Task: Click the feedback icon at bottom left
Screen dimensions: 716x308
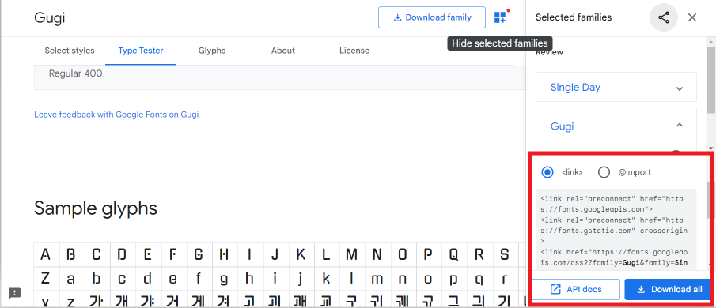Action: 14,293
